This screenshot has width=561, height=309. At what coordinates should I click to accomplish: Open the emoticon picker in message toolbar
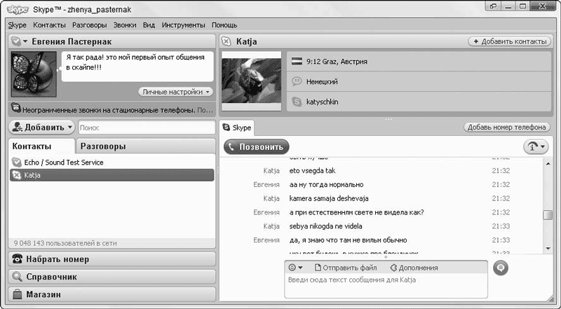pyautogui.click(x=295, y=267)
